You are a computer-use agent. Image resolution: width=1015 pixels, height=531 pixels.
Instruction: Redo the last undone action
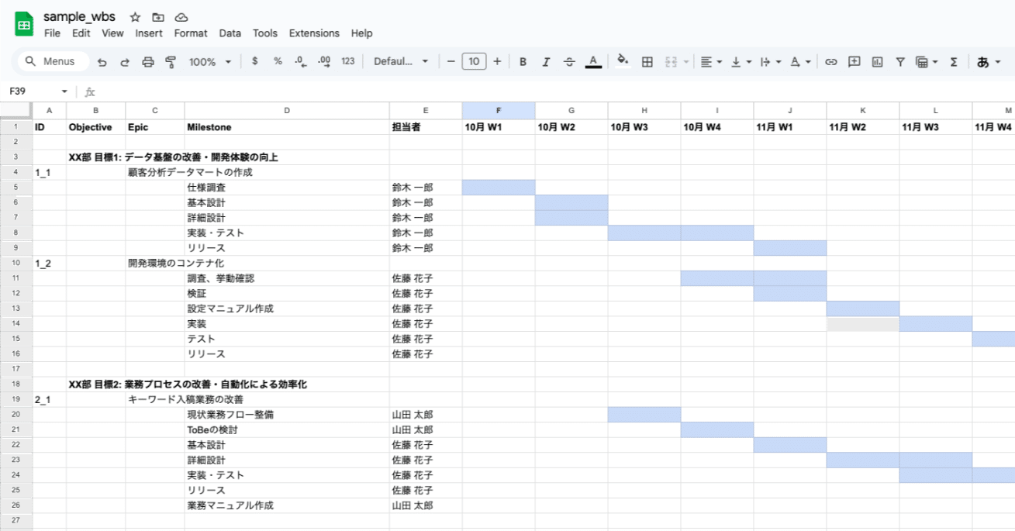125,62
